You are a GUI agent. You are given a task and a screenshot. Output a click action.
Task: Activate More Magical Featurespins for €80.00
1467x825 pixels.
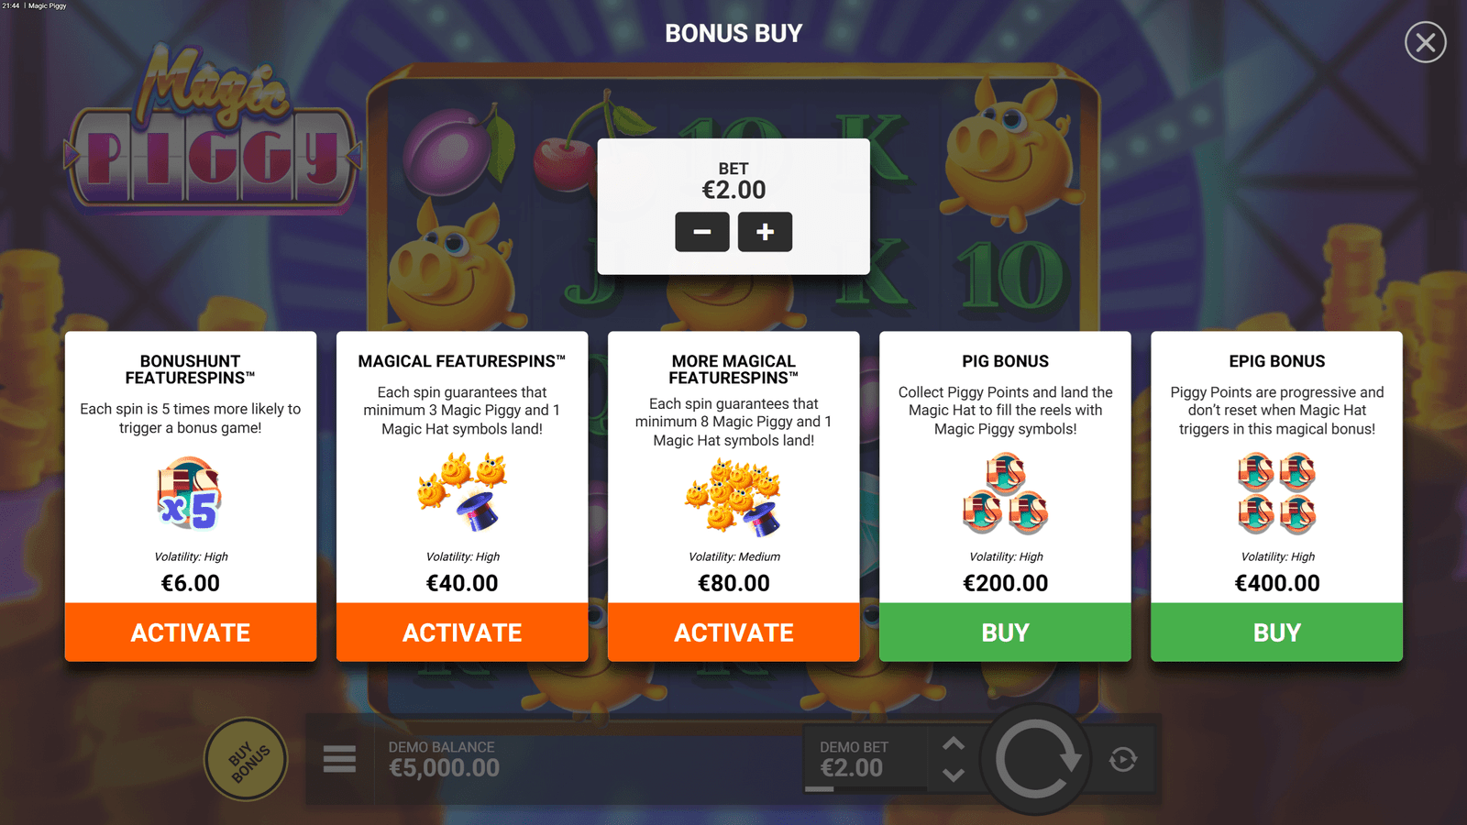(x=733, y=632)
